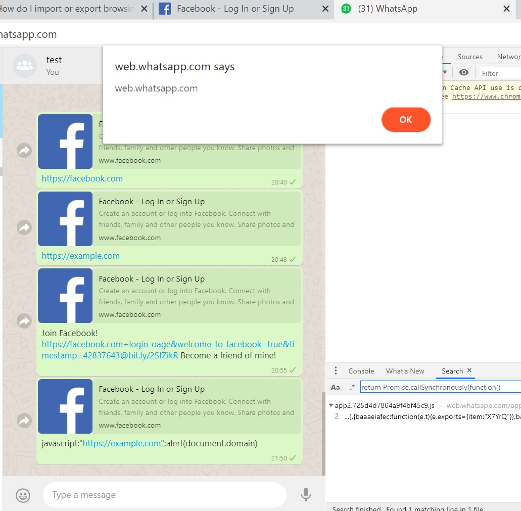Image resolution: width=521 pixels, height=511 pixels.
Task: Forward the javascript alert message via arrow icon
Action: (24, 421)
